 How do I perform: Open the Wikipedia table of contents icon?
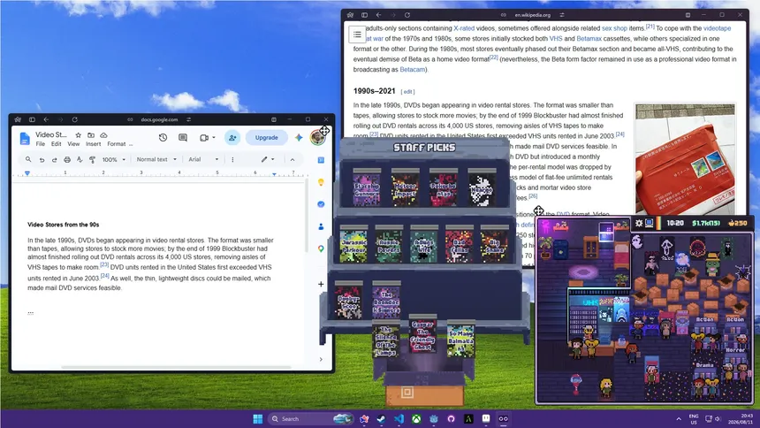click(x=357, y=34)
